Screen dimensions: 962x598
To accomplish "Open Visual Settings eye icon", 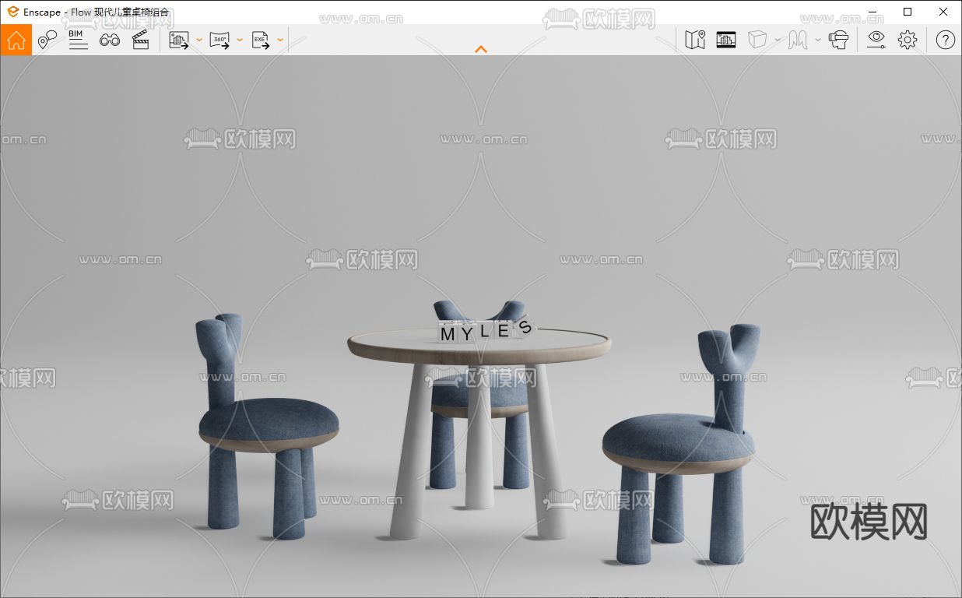I will coord(876,40).
